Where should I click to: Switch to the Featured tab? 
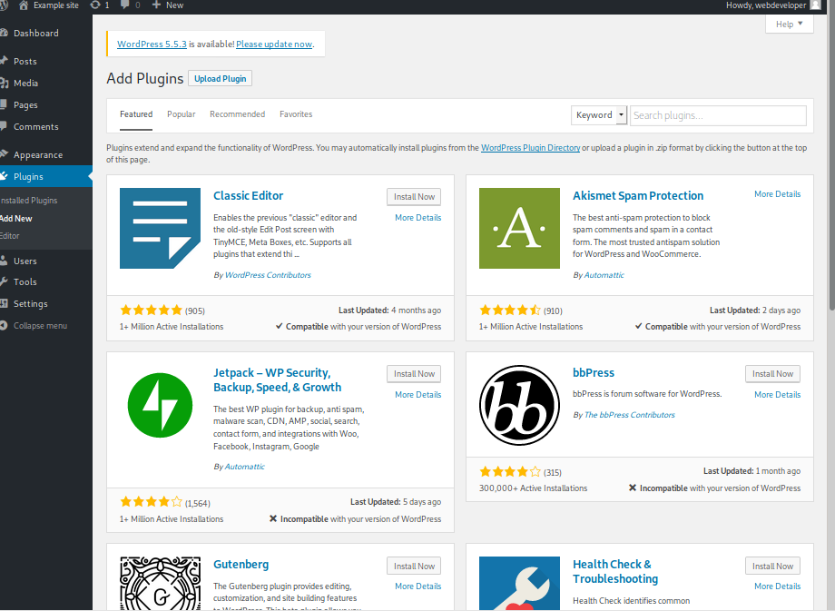point(136,114)
